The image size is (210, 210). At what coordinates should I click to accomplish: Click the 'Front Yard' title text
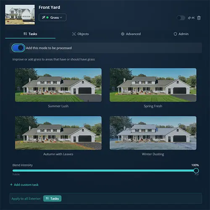[49, 7]
